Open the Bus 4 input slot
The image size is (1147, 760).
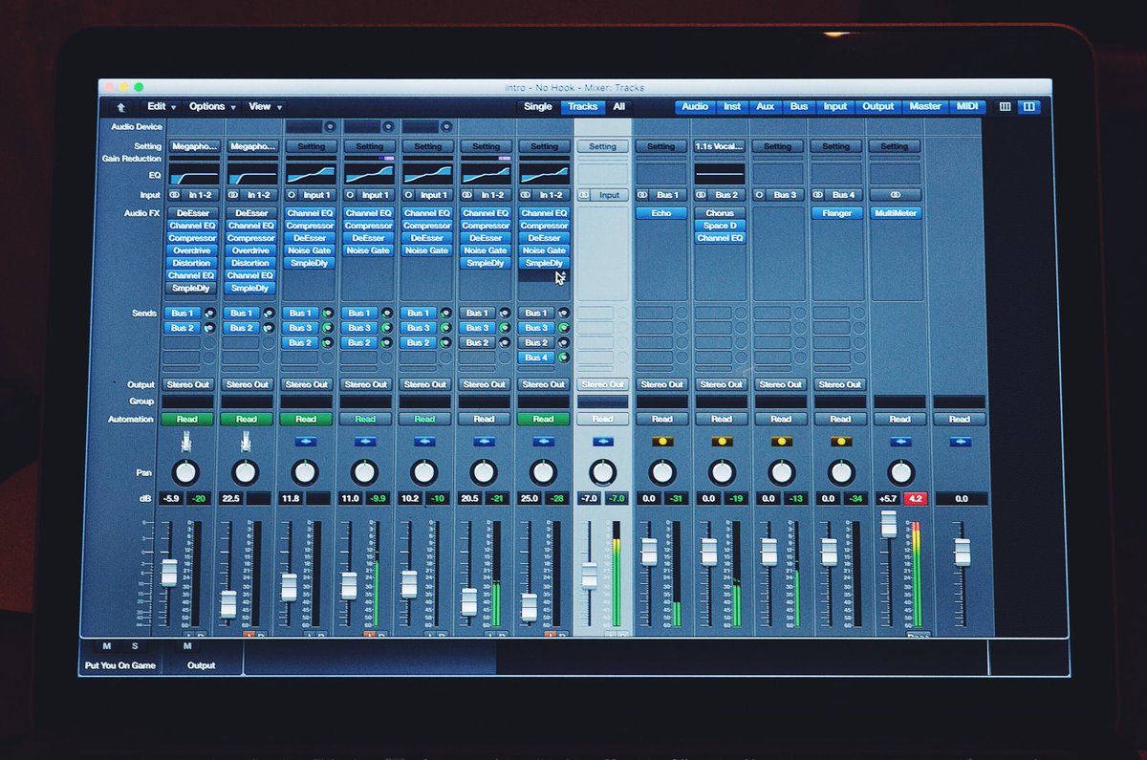point(844,195)
